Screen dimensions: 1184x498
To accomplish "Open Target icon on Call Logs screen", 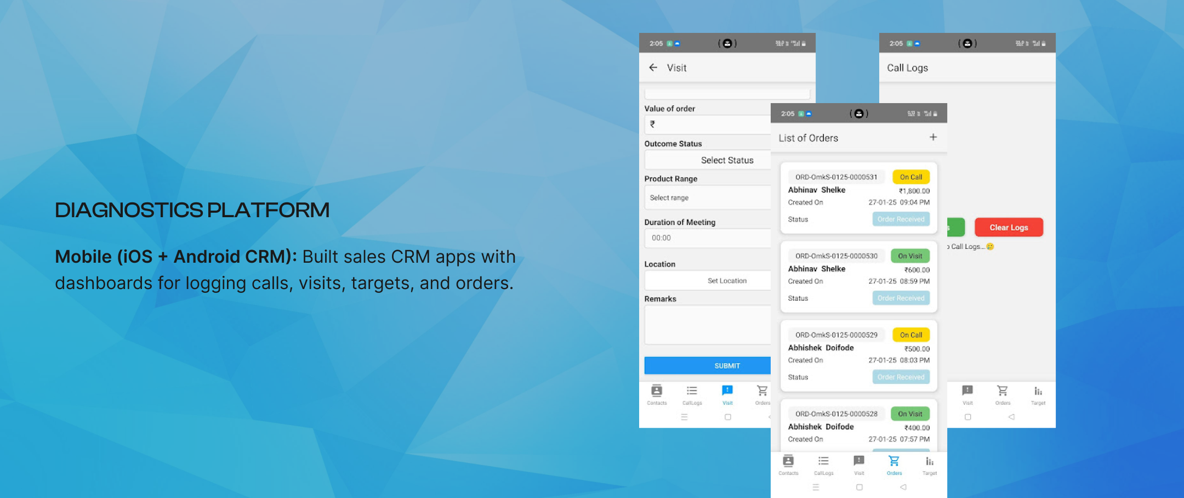I will coord(1038,394).
